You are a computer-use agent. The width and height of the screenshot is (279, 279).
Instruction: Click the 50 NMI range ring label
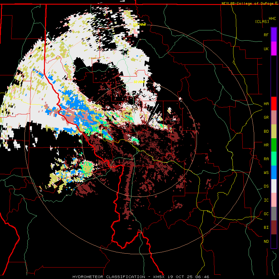[x=139, y=82]
